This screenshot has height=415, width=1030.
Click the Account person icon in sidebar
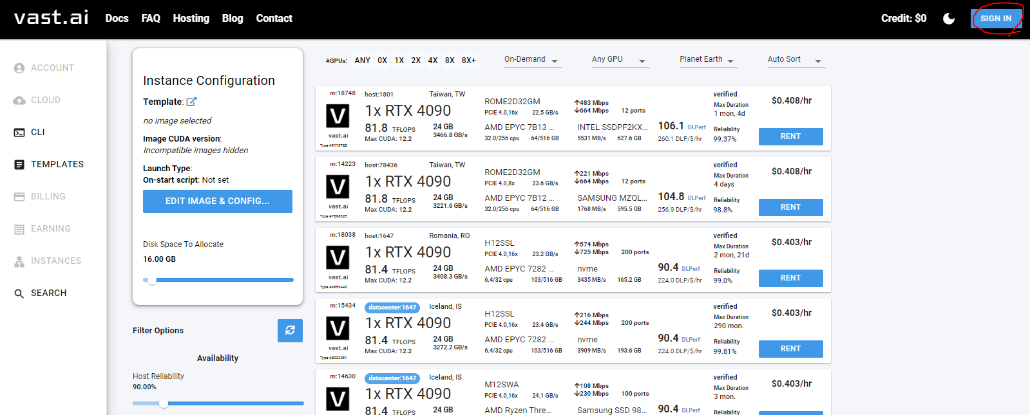pos(19,68)
